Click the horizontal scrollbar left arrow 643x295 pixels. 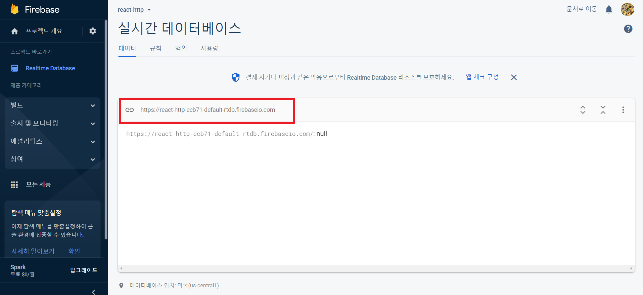pos(122,269)
